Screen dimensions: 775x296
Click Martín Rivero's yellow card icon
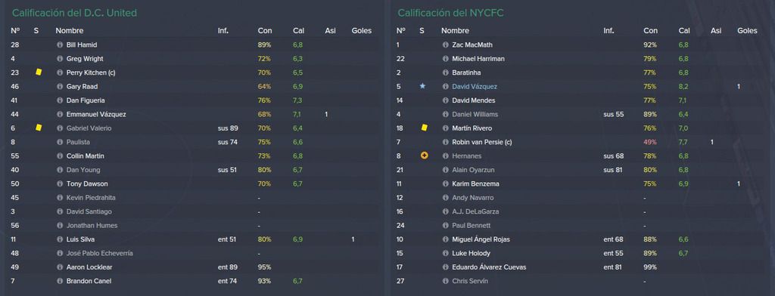[x=424, y=128]
